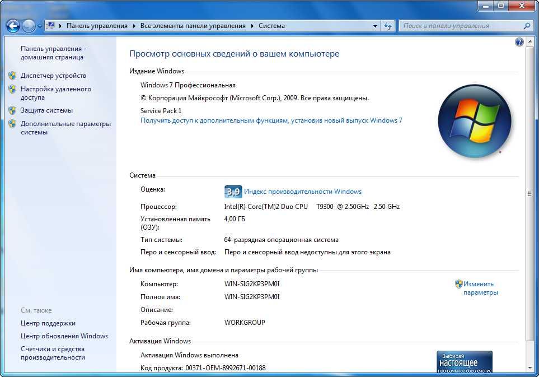
Task: Click shield icon beside Настройка удаленного доступа
Action: [x=12, y=89]
